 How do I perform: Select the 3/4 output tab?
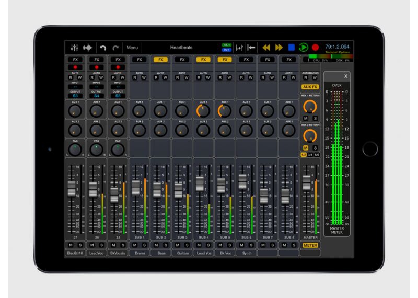(x=310, y=155)
